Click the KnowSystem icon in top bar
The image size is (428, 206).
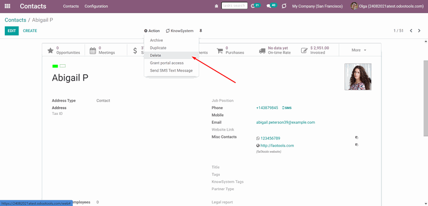284,6
